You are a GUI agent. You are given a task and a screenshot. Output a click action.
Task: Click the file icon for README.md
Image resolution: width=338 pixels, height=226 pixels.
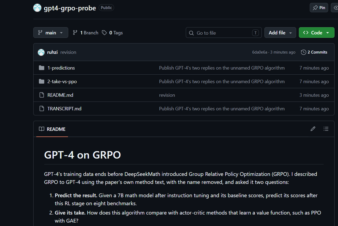(42, 95)
